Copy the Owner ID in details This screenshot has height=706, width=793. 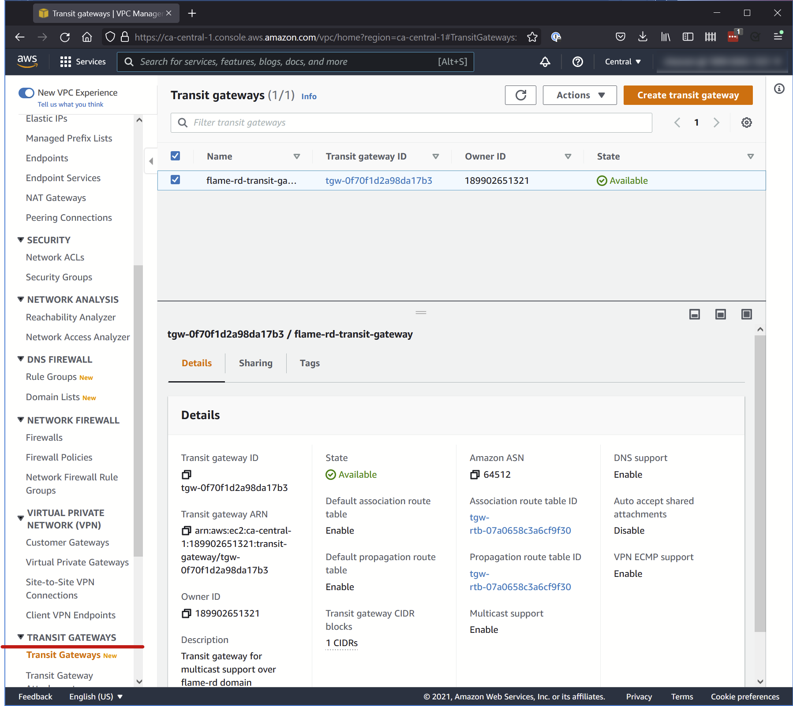click(187, 613)
